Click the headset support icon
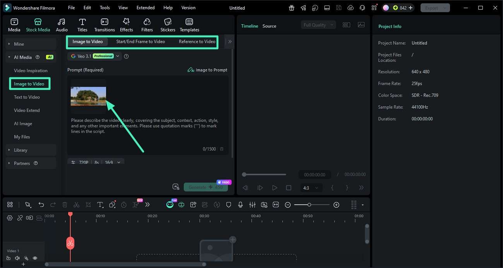The image size is (503, 268). (x=362, y=8)
